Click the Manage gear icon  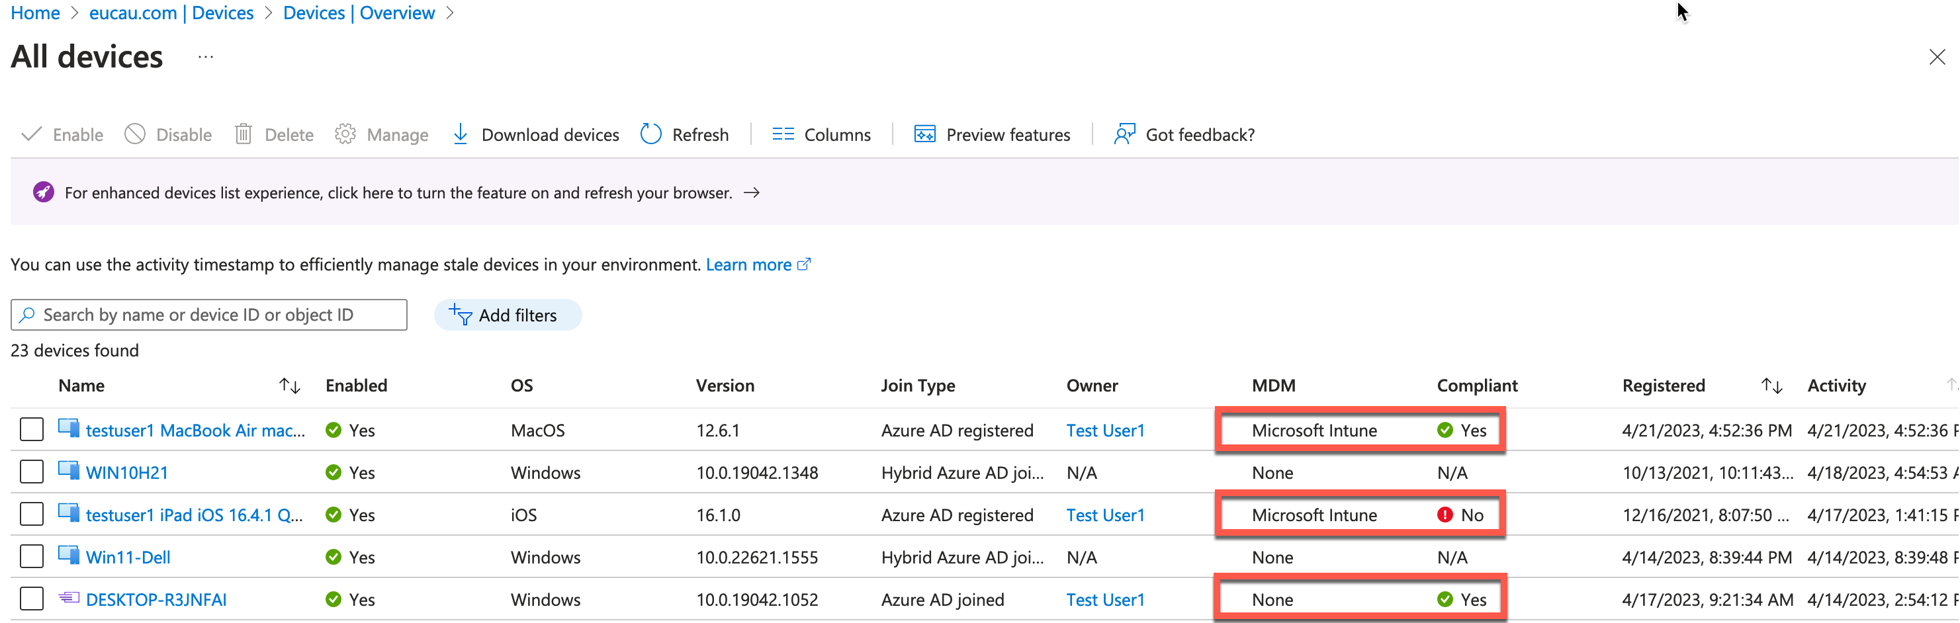click(345, 135)
